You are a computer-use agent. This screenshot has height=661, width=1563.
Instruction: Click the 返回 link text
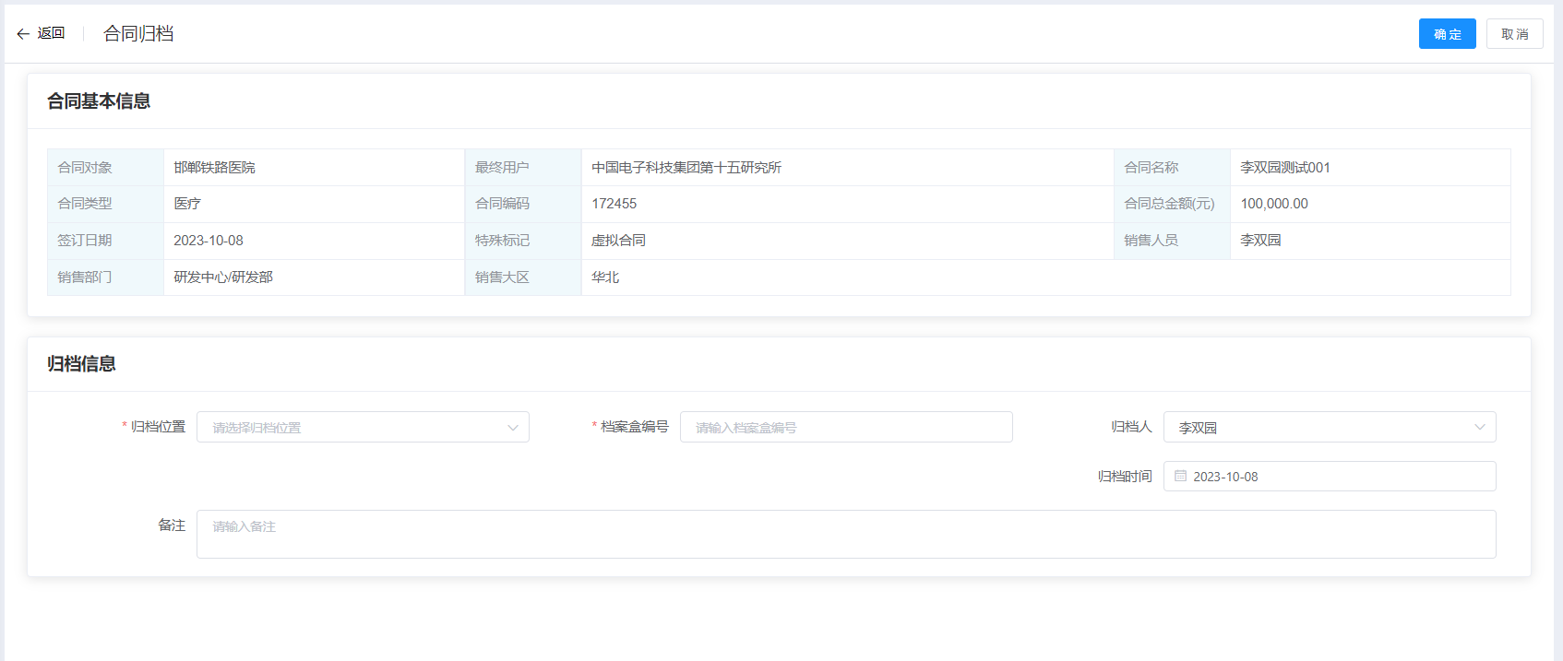pos(51,33)
